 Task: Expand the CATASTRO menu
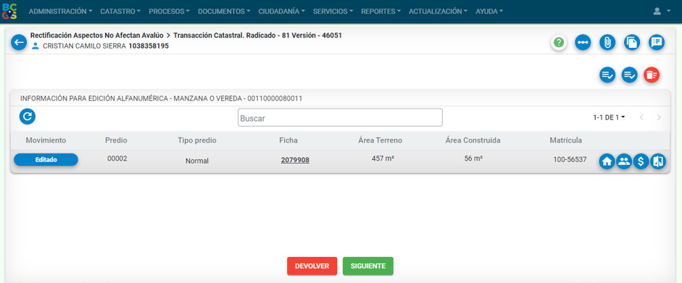(x=120, y=12)
